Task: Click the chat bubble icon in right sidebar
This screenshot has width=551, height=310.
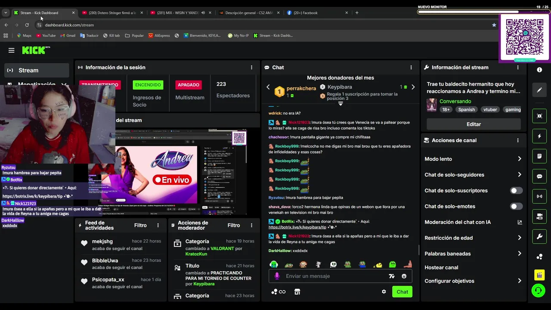Action: click(539, 176)
